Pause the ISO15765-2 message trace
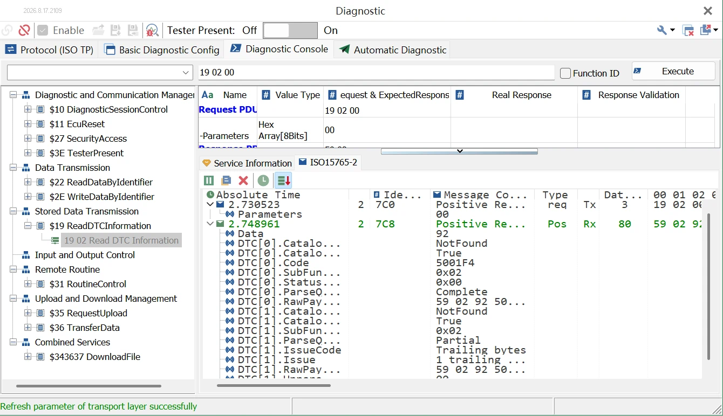This screenshot has height=416, width=723. (x=209, y=181)
